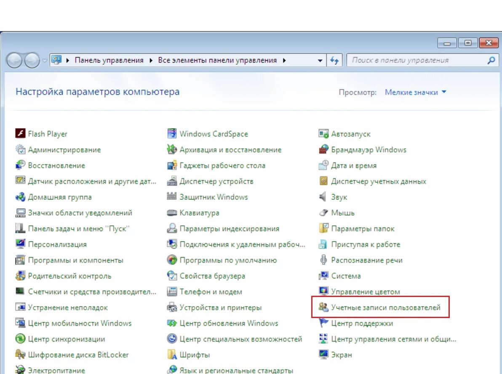The image size is (502, 374).
Task: Click the Мышь icon
Action: coord(324,212)
